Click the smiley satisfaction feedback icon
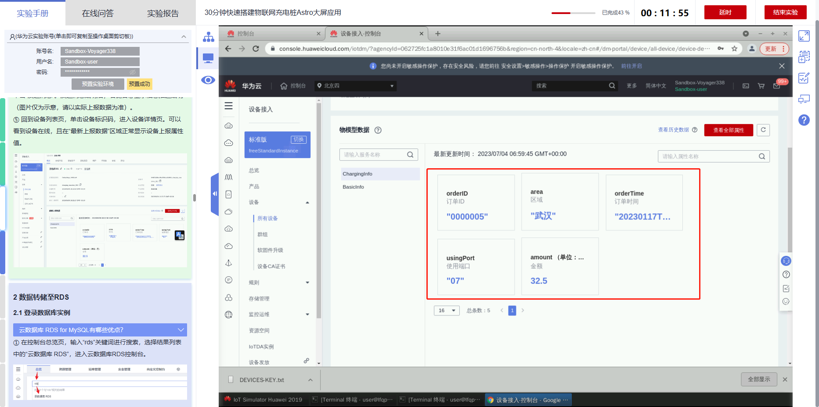Screen dimensions: 819x407 tap(786, 301)
